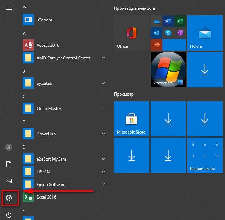Click the 'B' letter header

24,71
